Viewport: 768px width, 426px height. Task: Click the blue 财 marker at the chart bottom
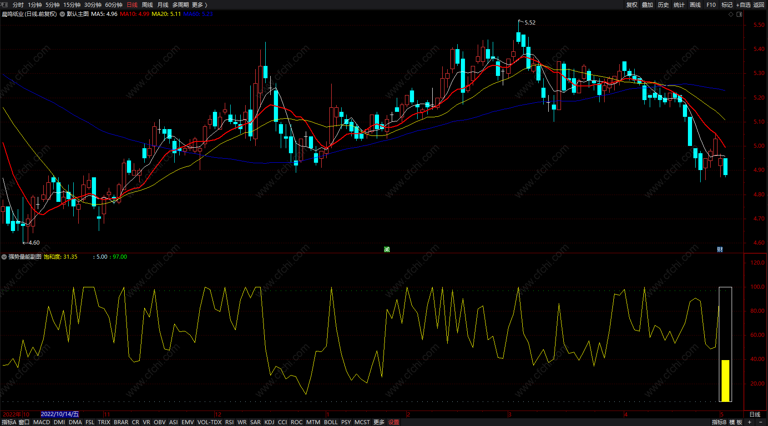[720, 249]
